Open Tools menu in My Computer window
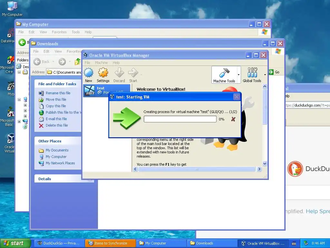Screen dimensions: 330x248 [x=75, y=32]
